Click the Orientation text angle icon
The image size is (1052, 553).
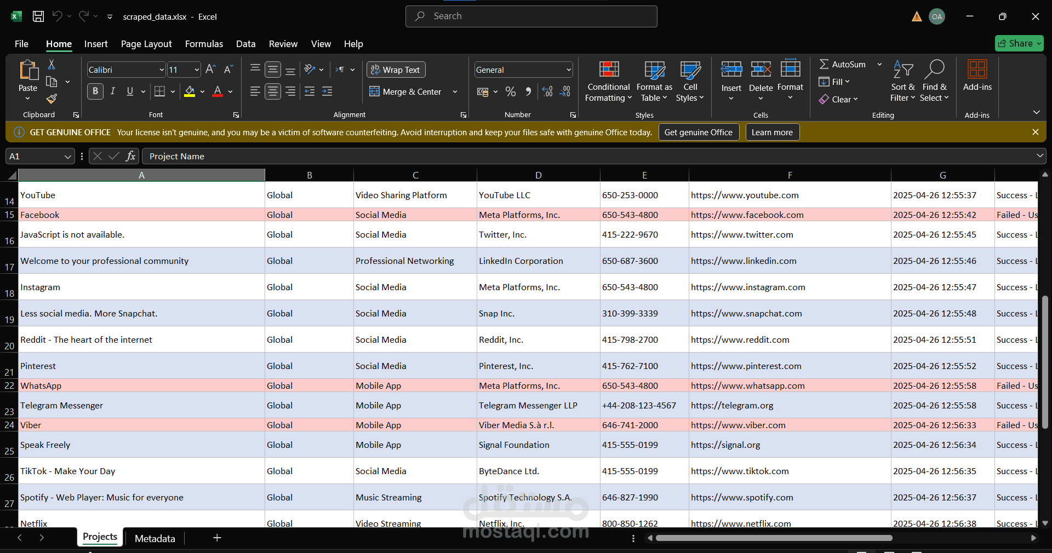click(310, 70)
